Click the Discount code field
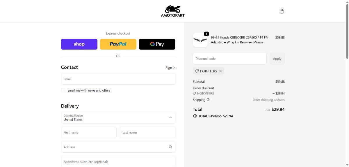The height and width of the screenshot is (167, 349). pos(229,59)
